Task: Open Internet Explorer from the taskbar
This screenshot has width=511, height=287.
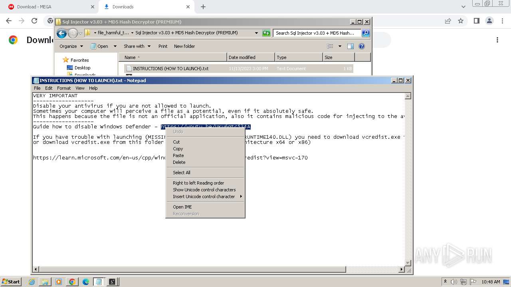Action: click(x=32, y=282)
